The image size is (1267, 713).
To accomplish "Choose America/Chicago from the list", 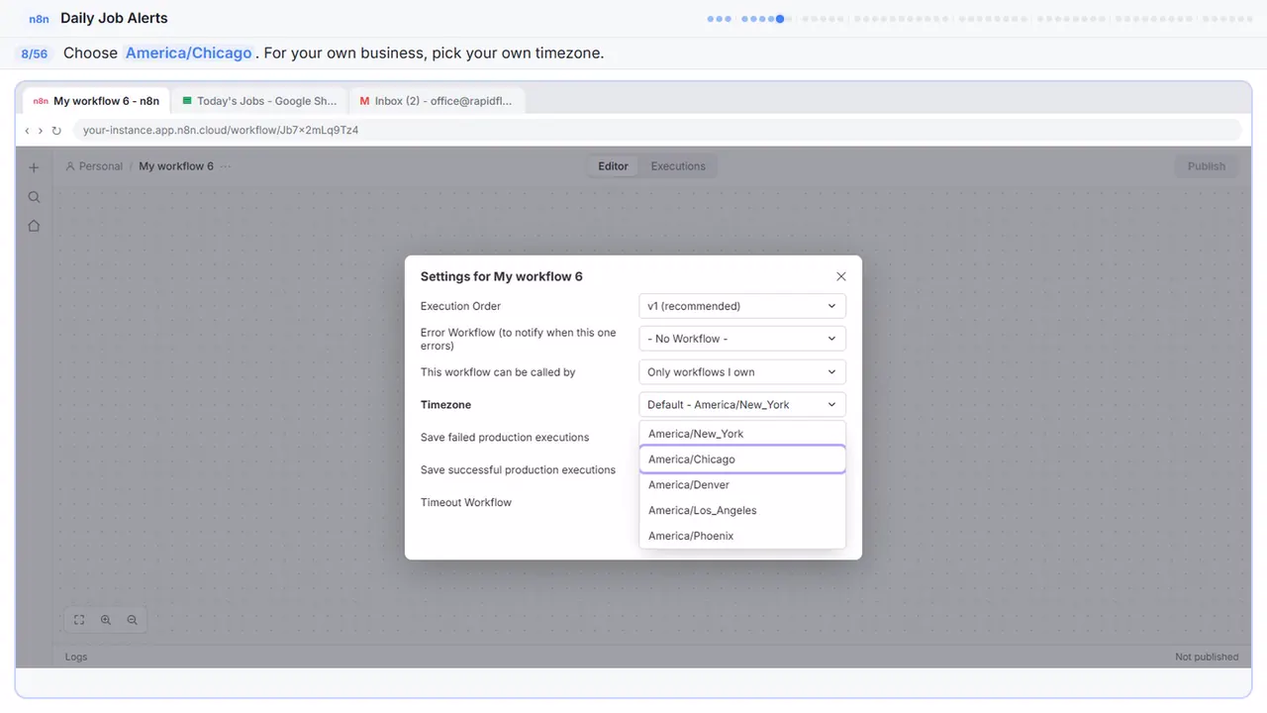I will pyautogui.click(x=742, y=459).
